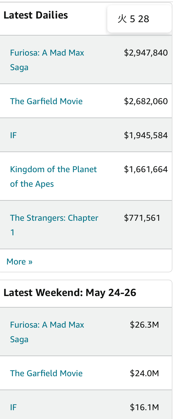Click the $1,945,584 daily gross

[x=146, y=135]
